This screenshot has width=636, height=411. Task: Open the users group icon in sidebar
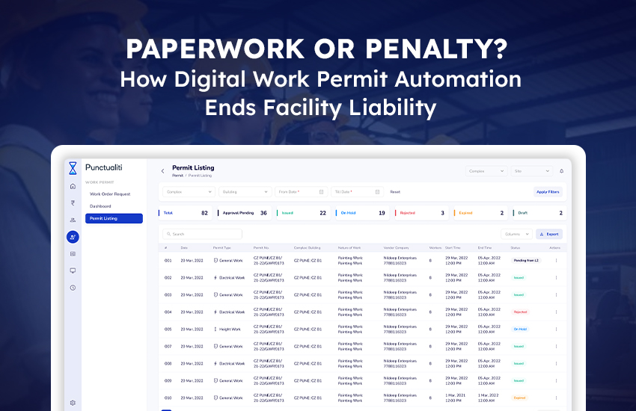(73, 220)
